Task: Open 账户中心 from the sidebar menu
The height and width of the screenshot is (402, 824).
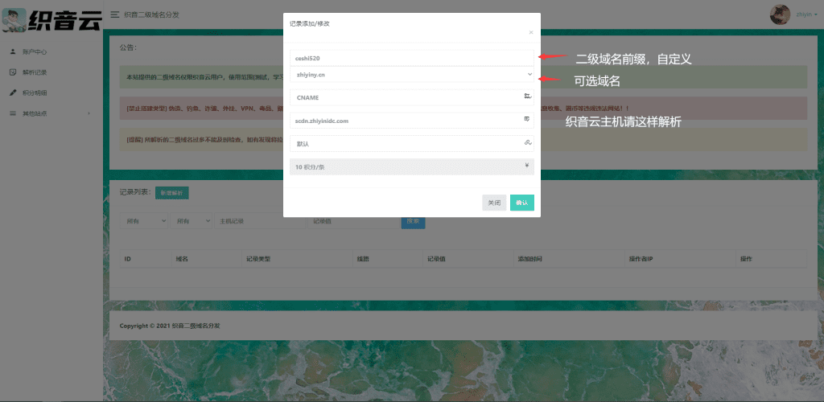Action: 35,51
